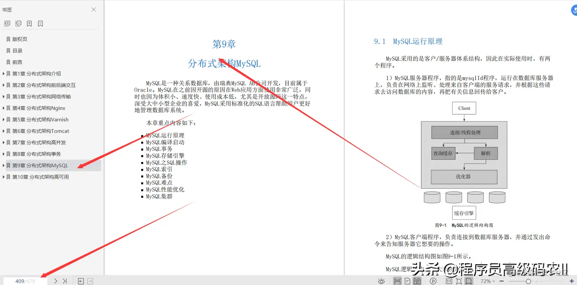The width and height of the screenshot is (577, 285).
Task: Click the list item MySQL运行原理
Action: point(165,135)
